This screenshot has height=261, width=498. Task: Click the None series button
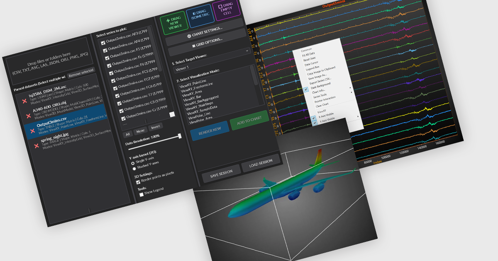pos(140,130)
